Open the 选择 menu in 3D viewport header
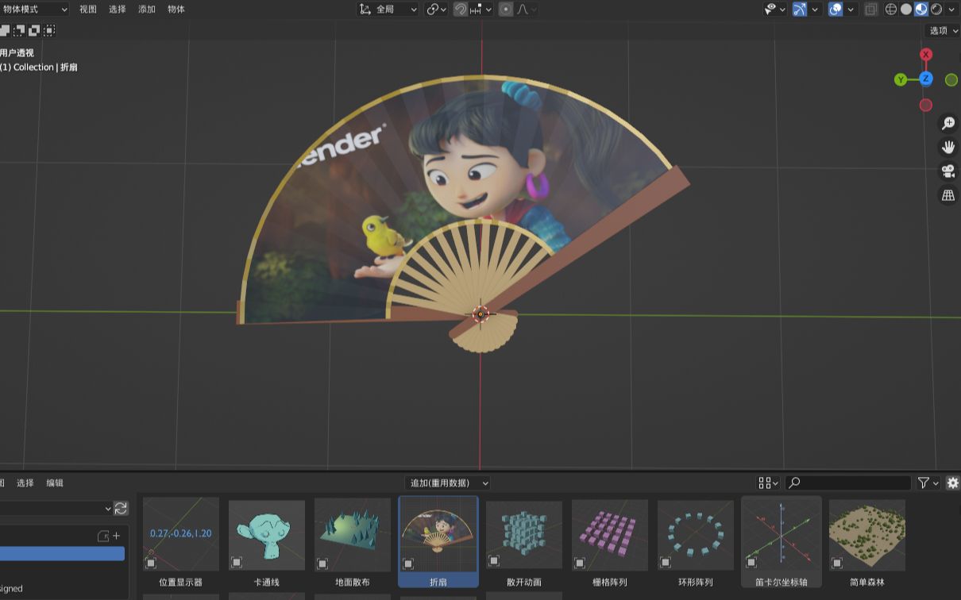This screenshot has height=600, width=961. [x=118, y=10]
